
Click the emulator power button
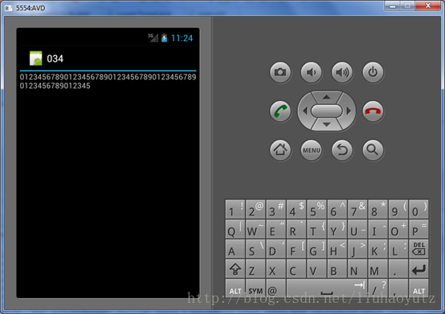click(x=373, y=72)
